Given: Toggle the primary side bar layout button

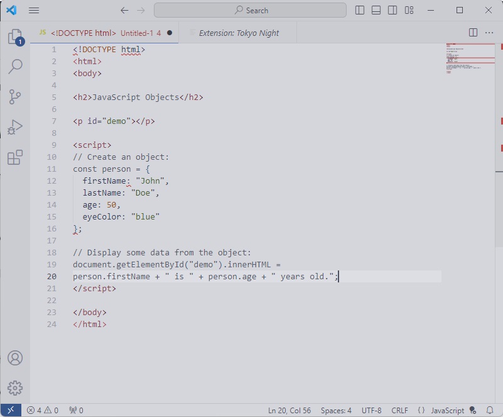Looking at the screenshot, I should pyautogui.click(x=360, y=11).
